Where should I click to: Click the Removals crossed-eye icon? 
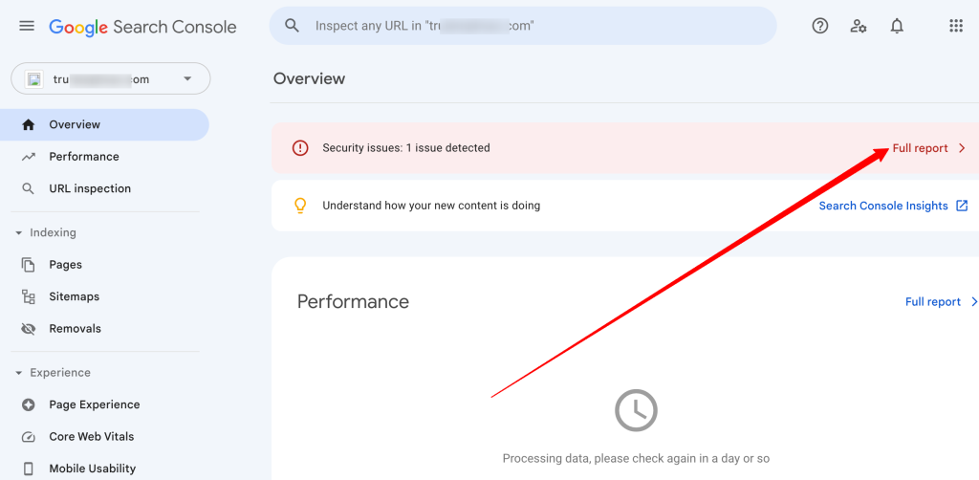28,328
